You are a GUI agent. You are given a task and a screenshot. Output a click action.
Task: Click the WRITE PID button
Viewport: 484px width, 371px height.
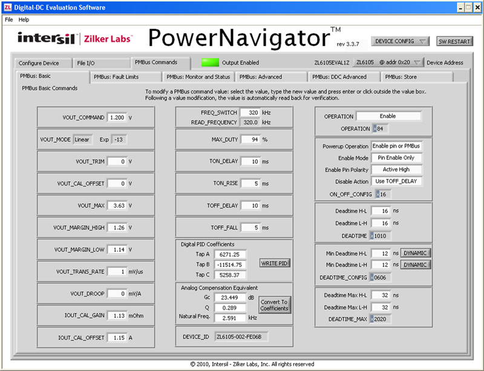[x=275, y=263]
